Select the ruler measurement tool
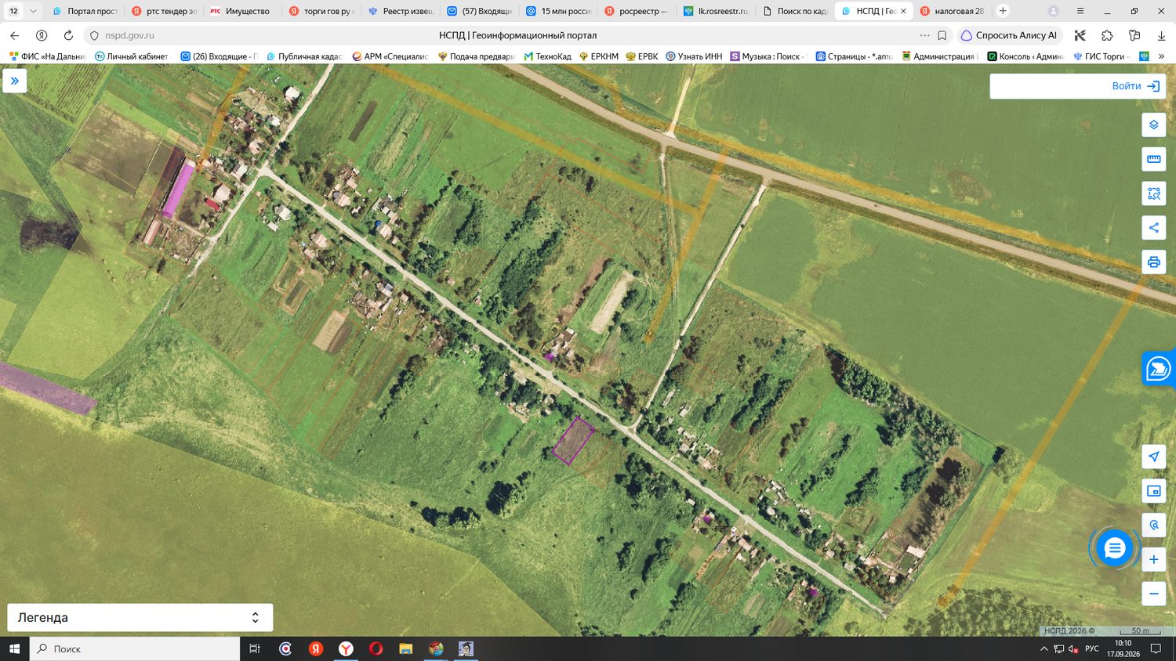1176x661 pixels. (1153, 159)
